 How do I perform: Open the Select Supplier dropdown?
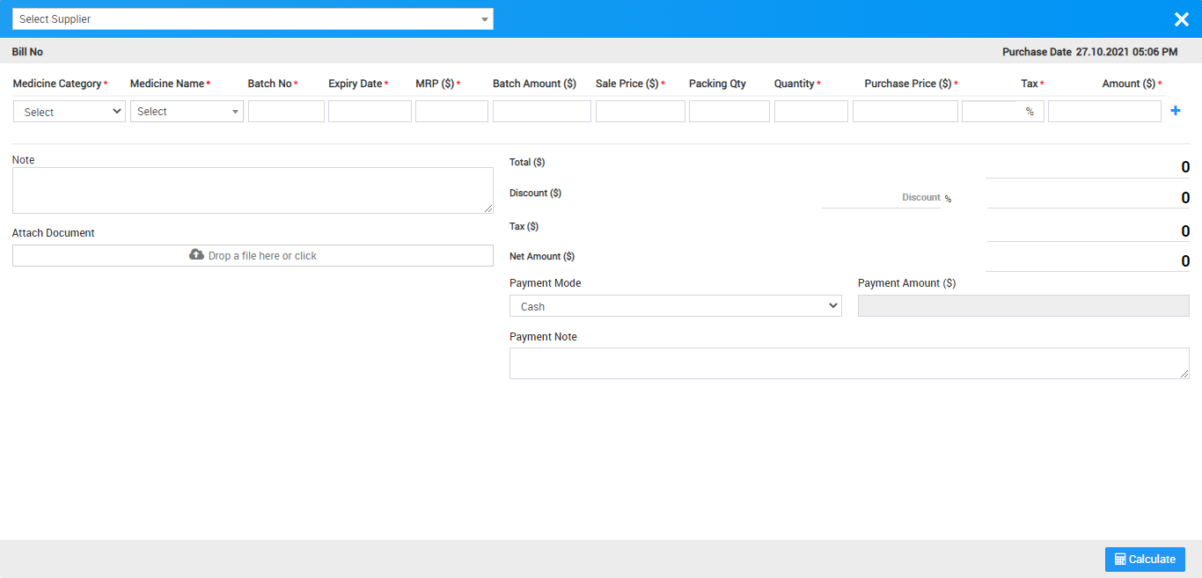[253, 19]
